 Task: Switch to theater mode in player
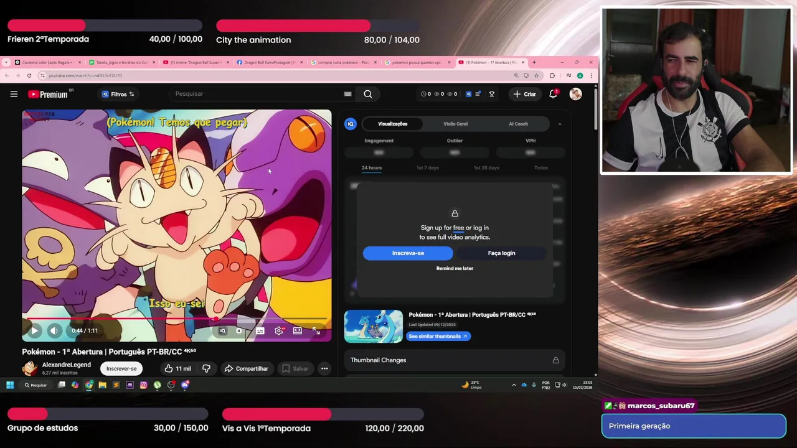click(298, 330)
